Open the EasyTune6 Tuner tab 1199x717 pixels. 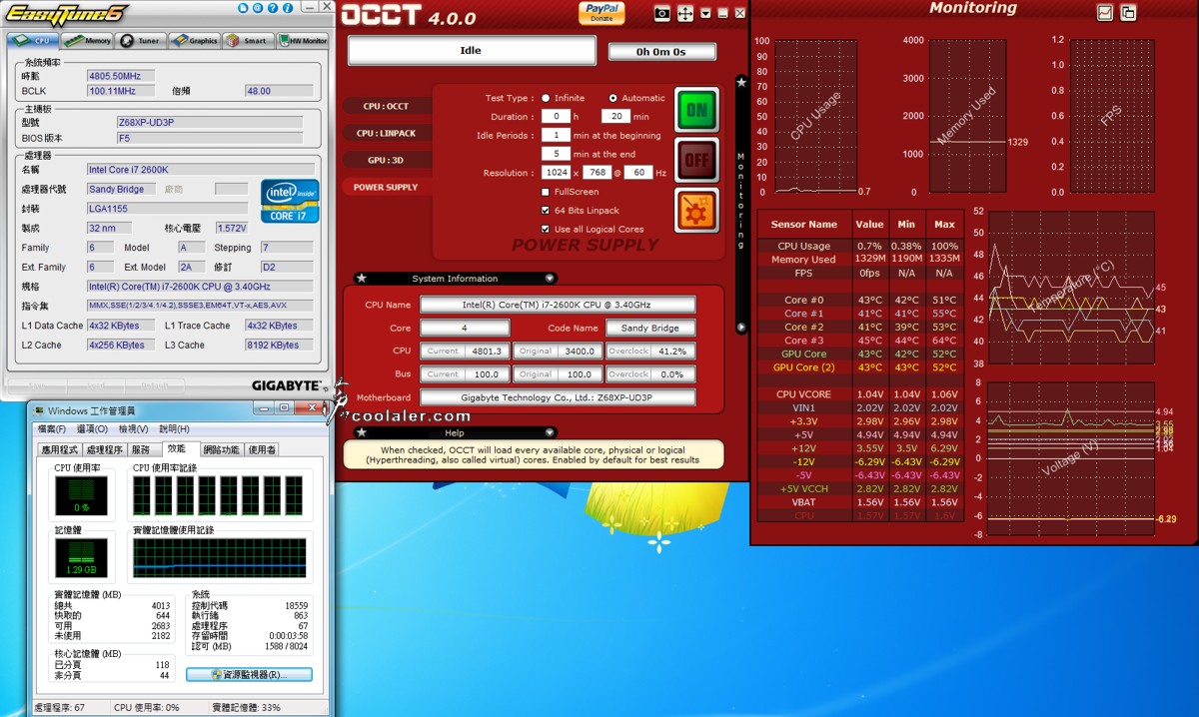(141, 41)
